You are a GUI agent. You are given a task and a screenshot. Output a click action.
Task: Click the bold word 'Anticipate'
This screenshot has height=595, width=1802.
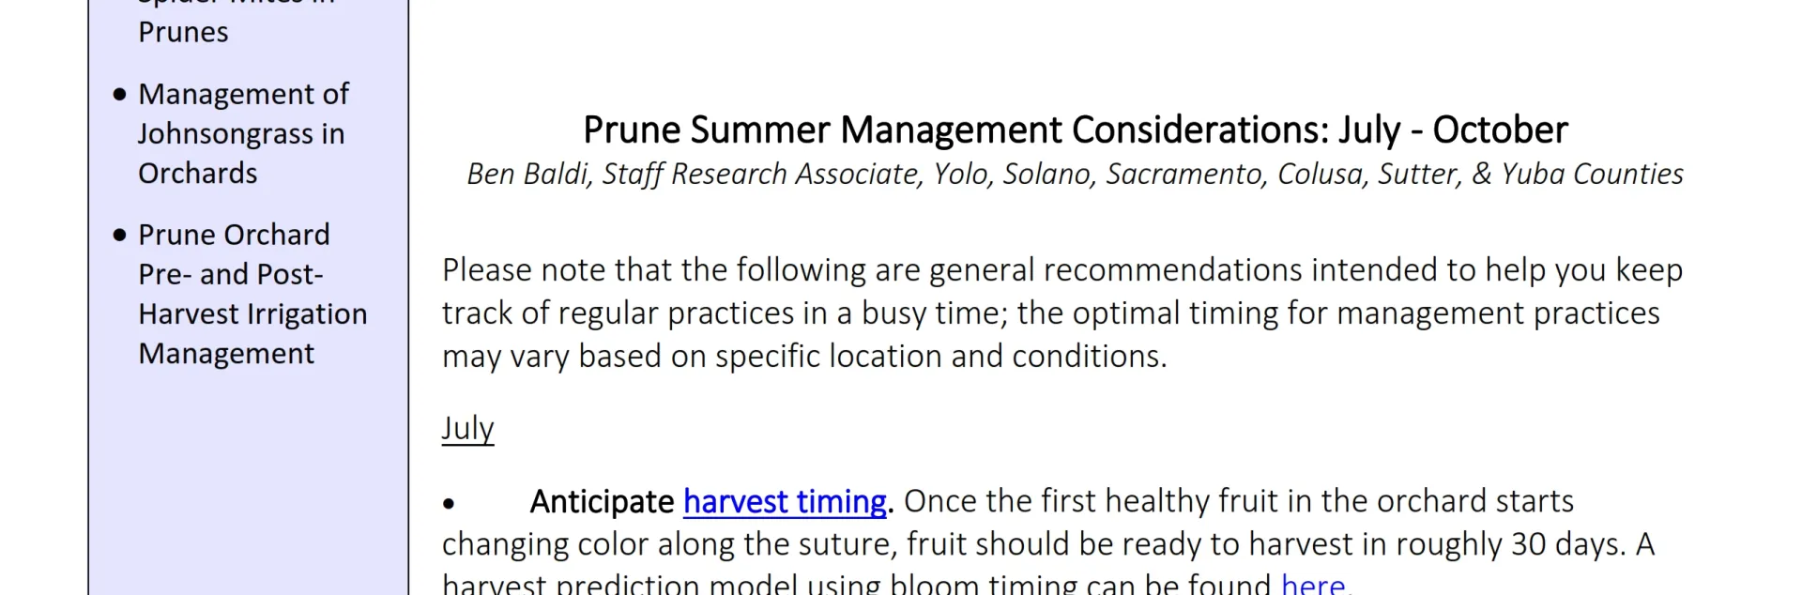tap(602, 502)
